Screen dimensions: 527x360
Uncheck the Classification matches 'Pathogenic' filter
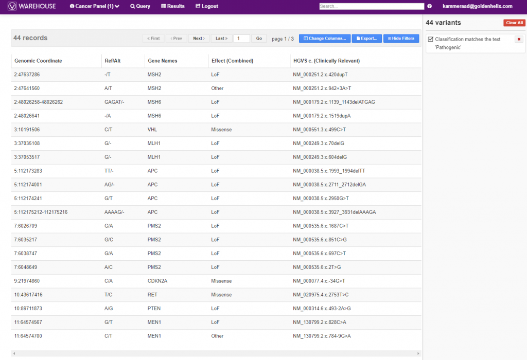click(x=430, y=40)
